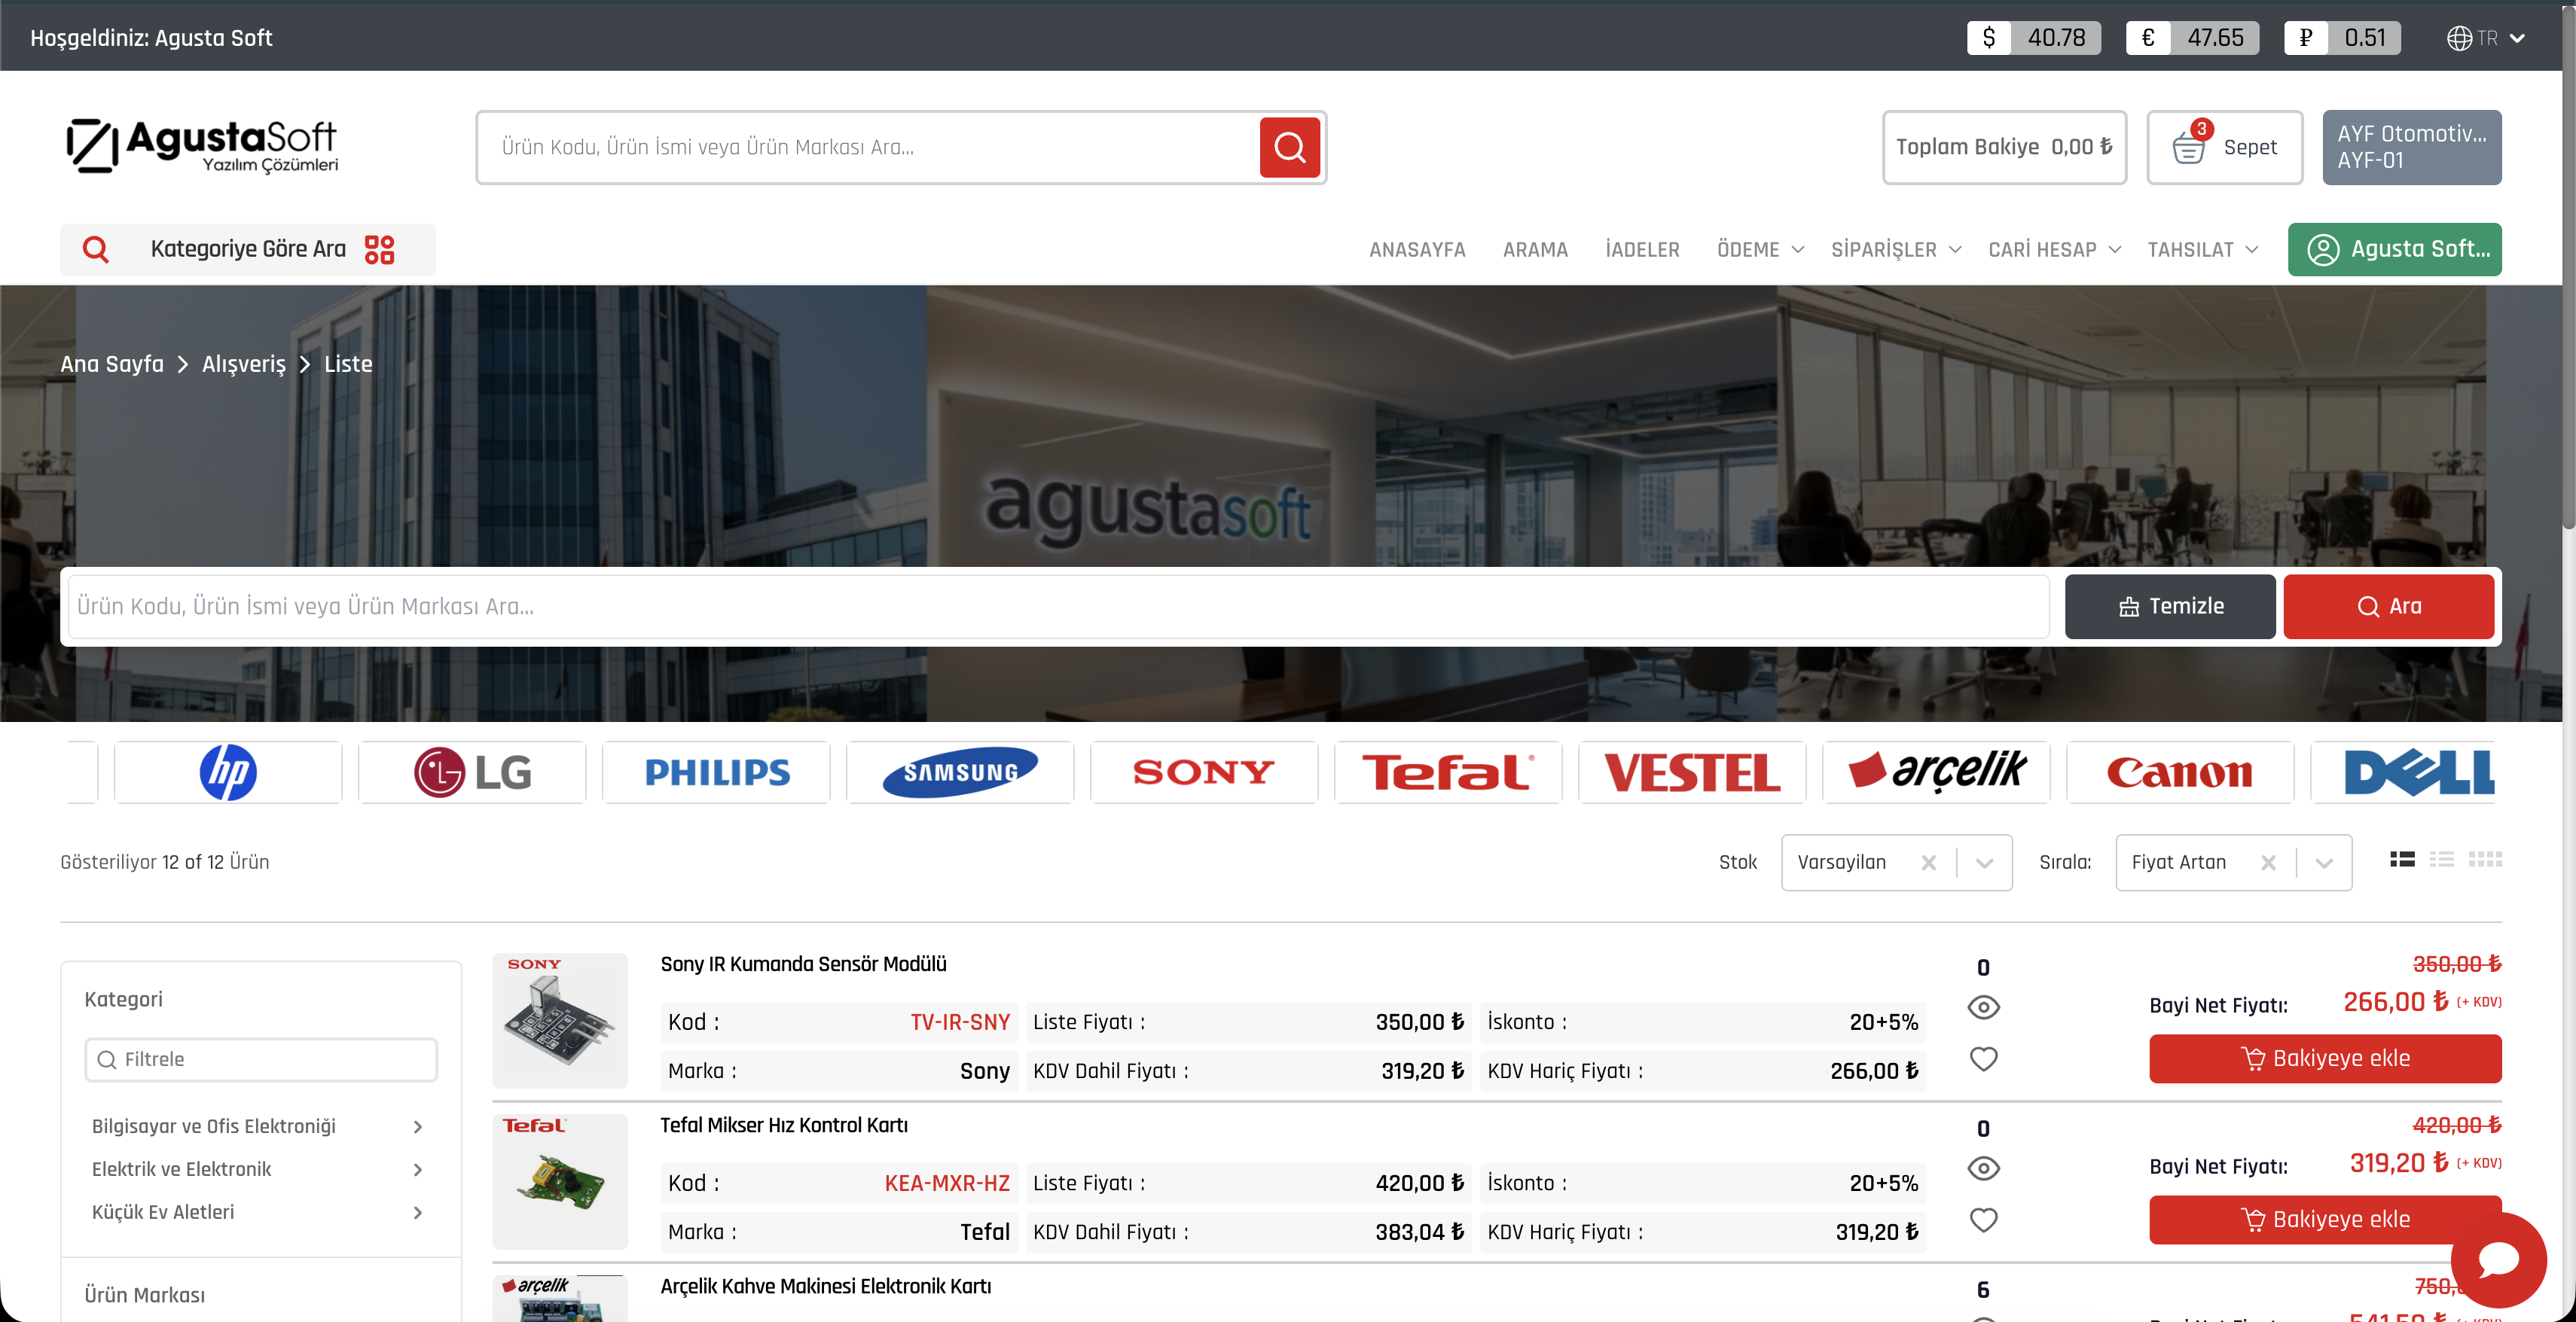
Task: Click the globe language icon
Action: [2459, 38]
